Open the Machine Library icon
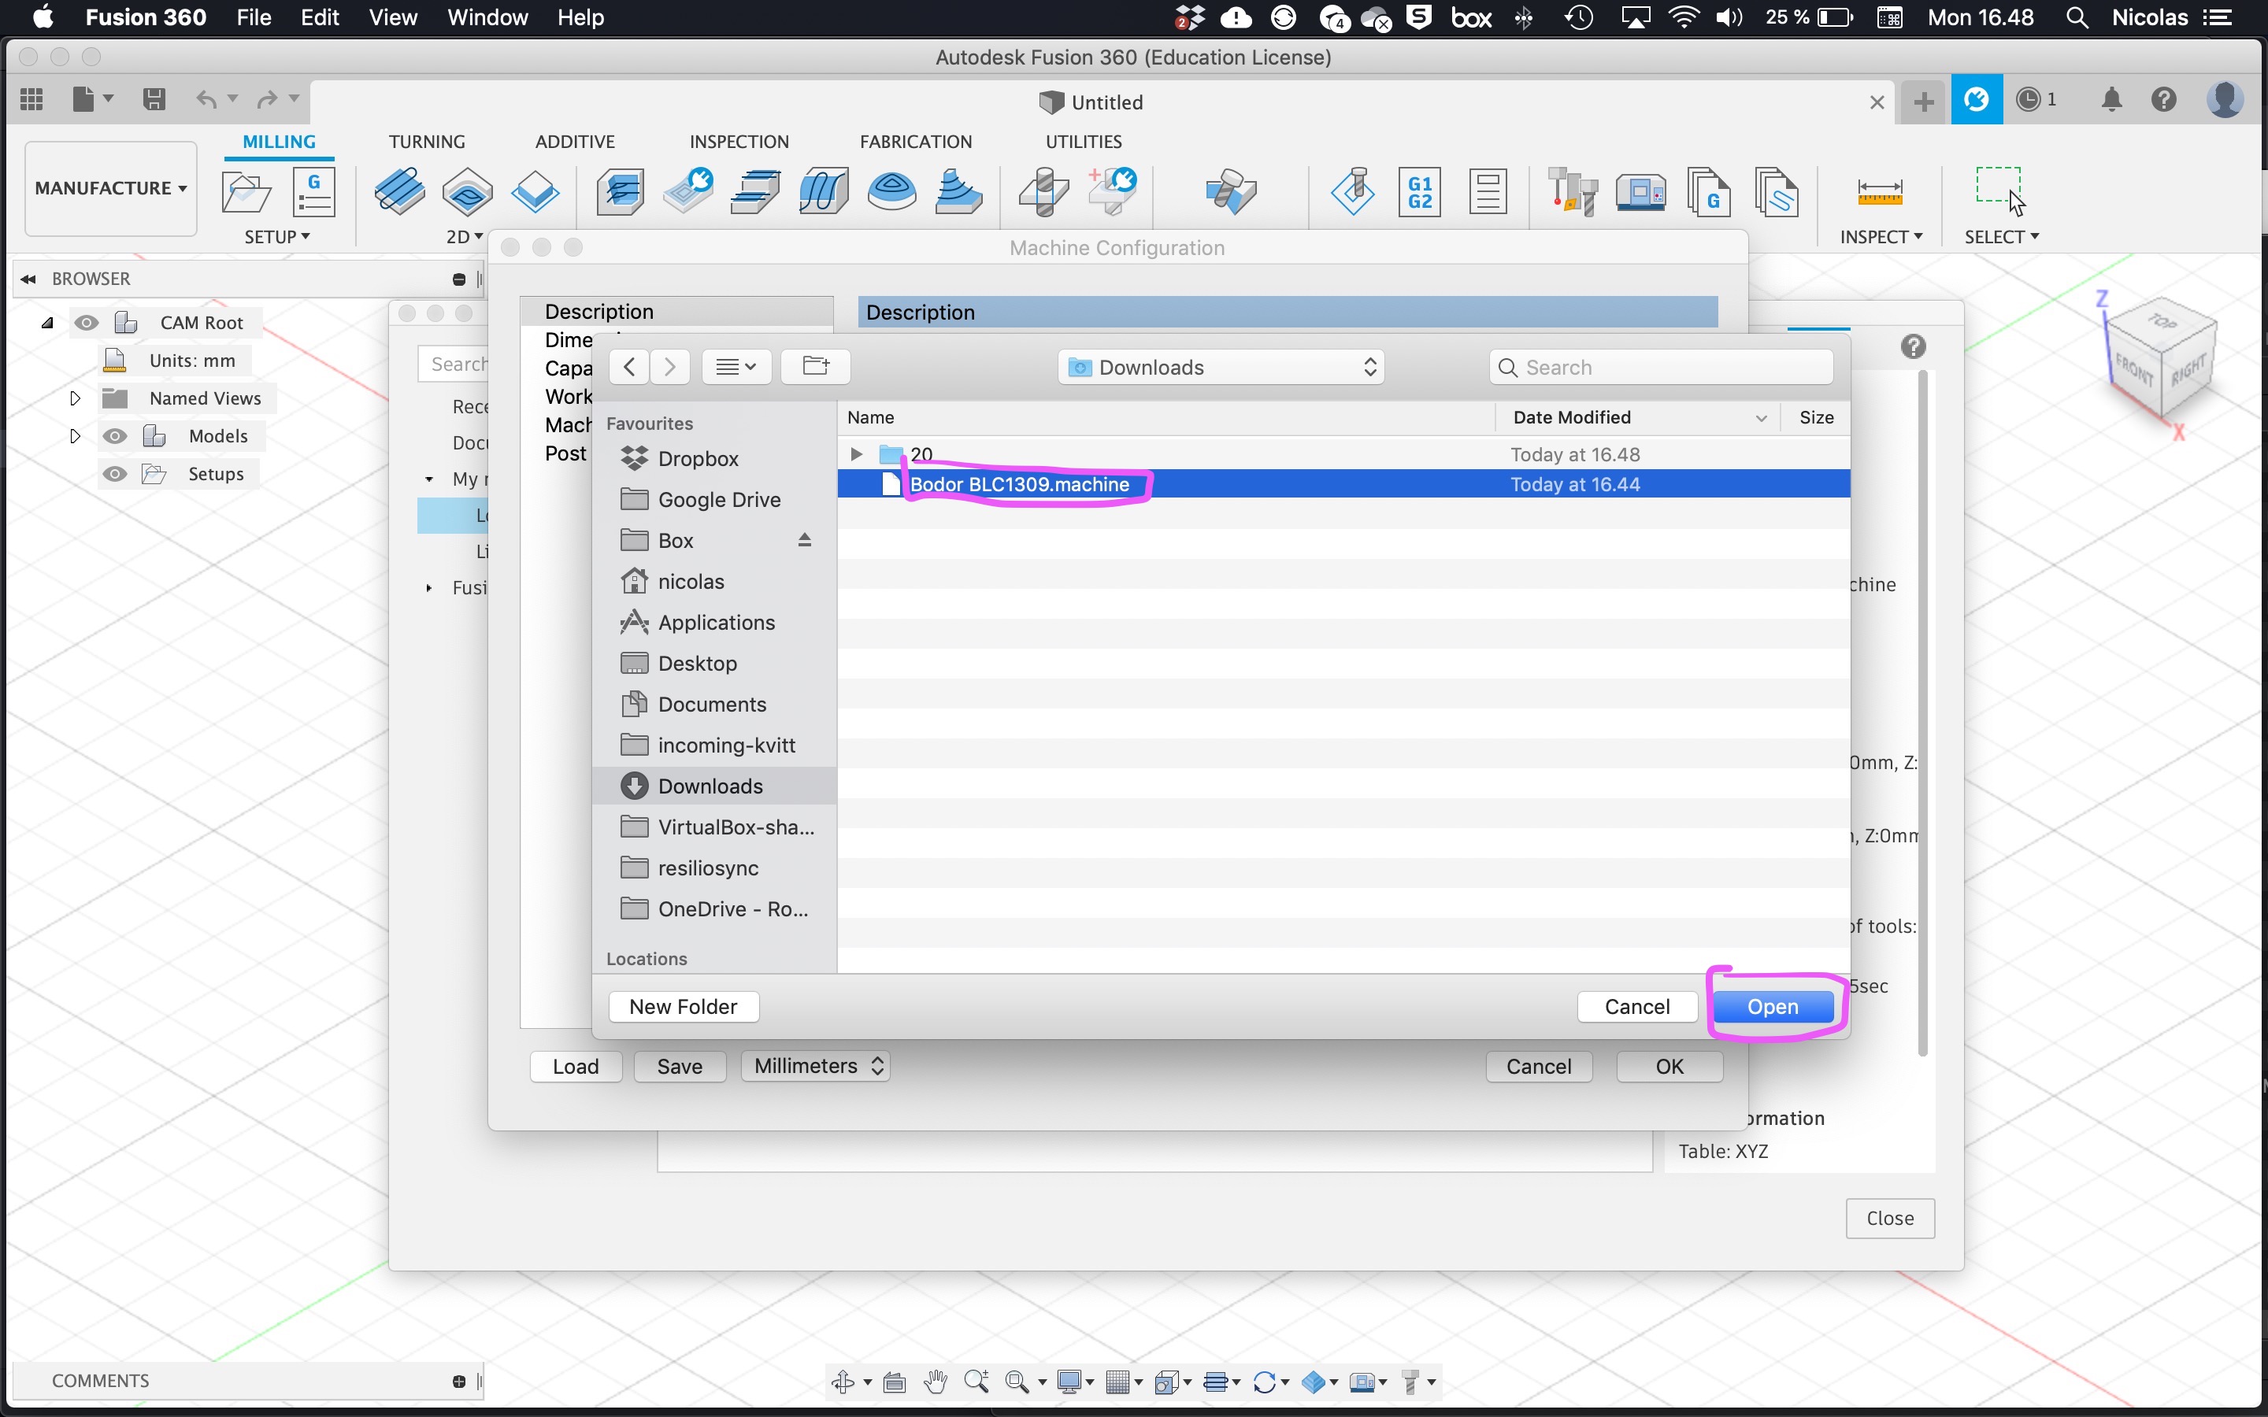This screenshot has height=1417, width=2268. pyautogui.click(x=1640, y=194)
